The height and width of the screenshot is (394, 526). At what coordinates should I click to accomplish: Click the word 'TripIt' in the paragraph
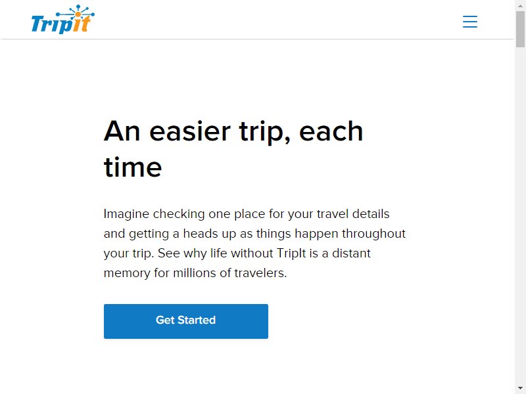[291, 253]
